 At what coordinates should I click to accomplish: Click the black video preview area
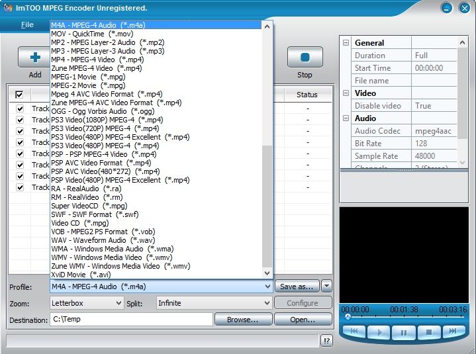pos(404,255)
